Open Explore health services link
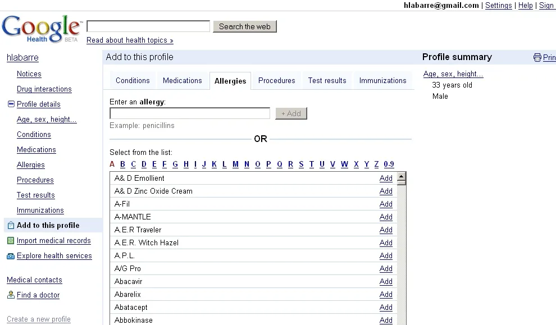This screenshot has height=325, width=556. click(x=54, y=256)
